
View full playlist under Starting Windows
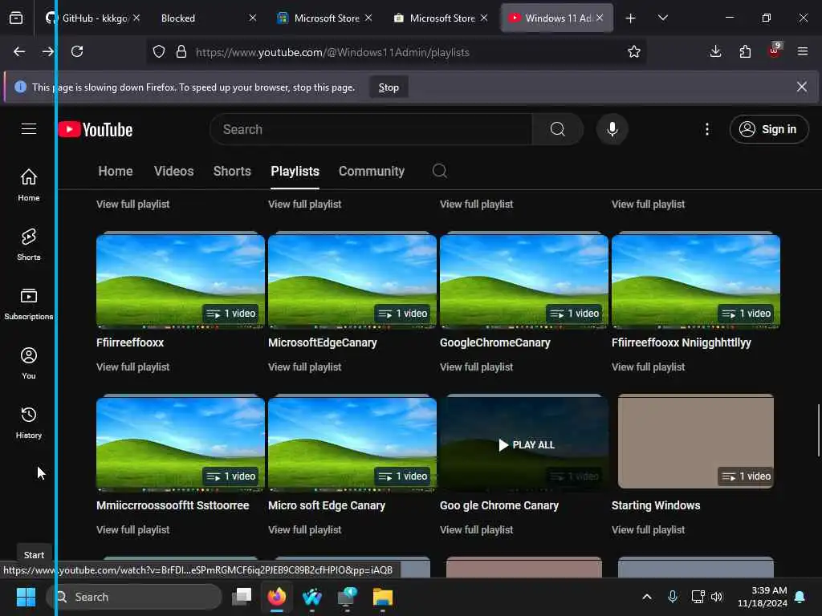[x=648, y=530]
